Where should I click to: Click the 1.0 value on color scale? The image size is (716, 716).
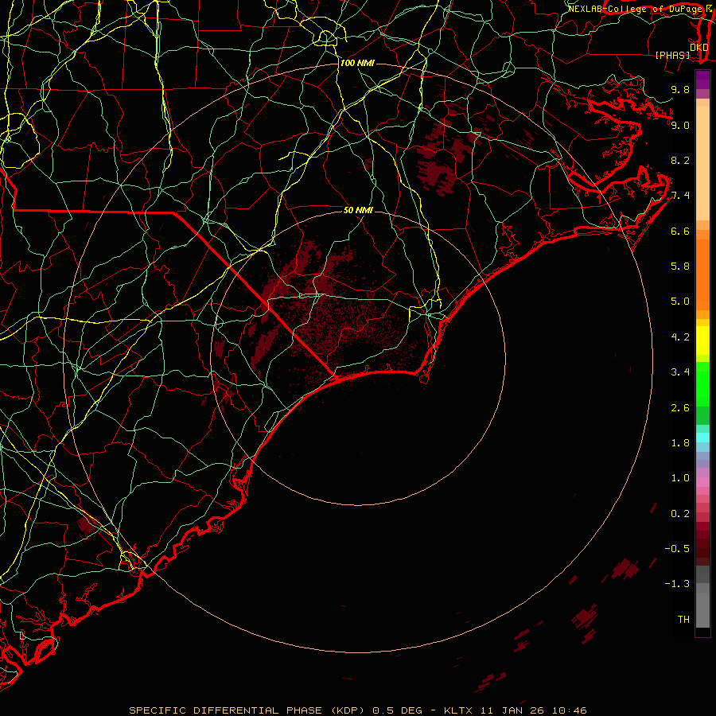pos(680,478)
